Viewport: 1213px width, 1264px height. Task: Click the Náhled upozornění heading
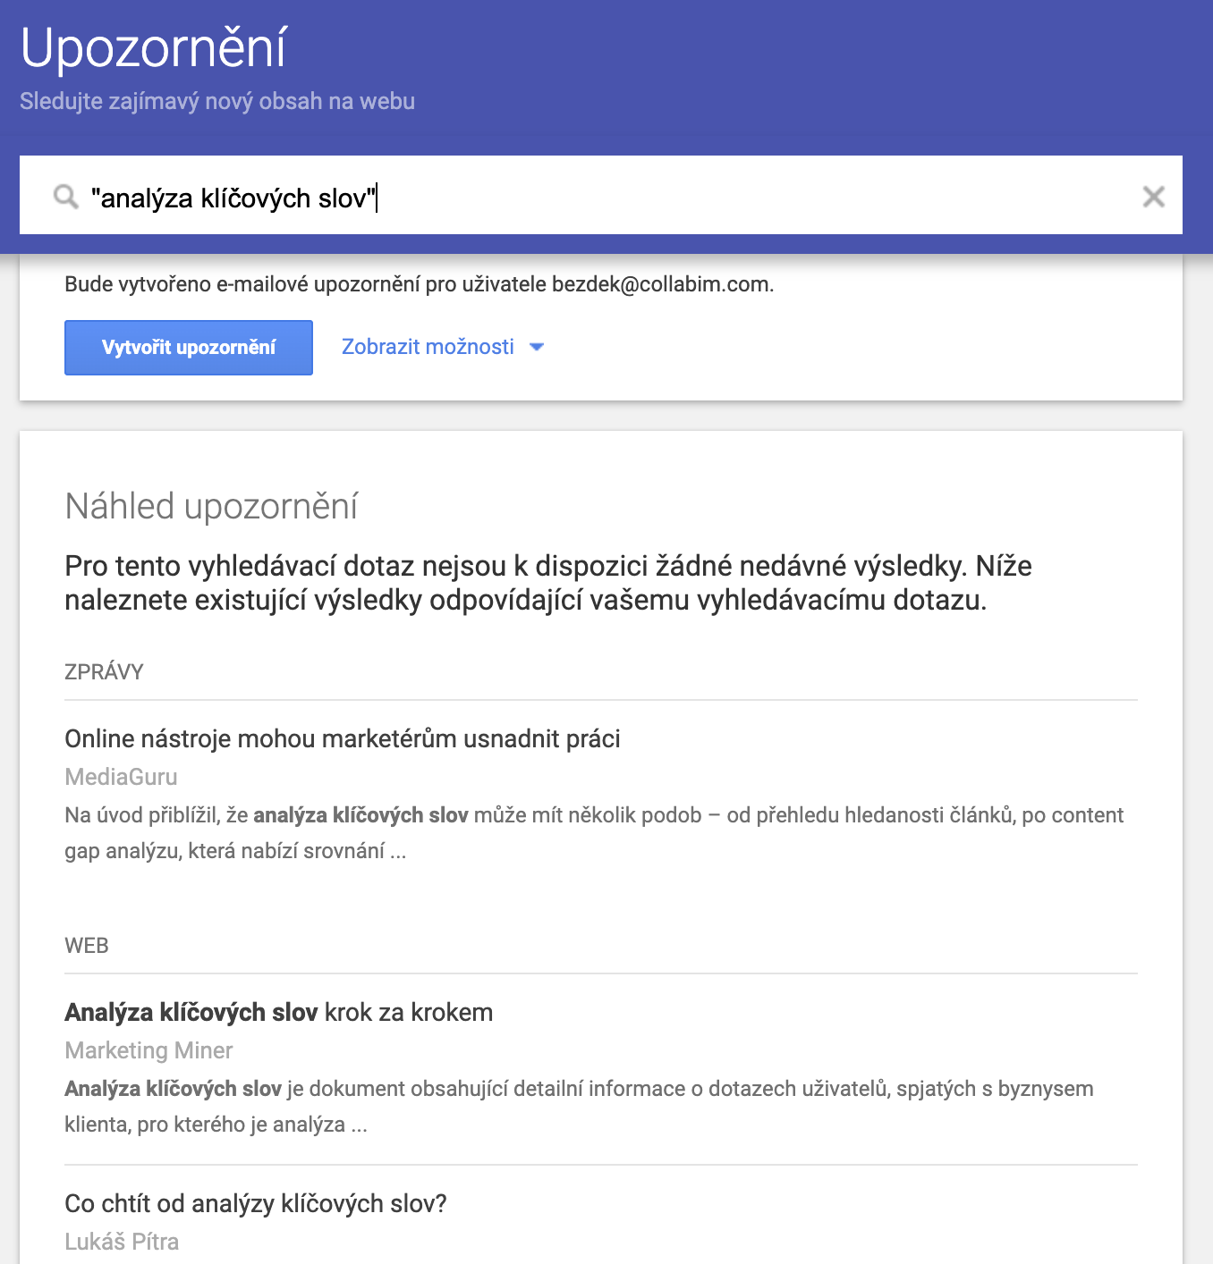click(211, 506)
